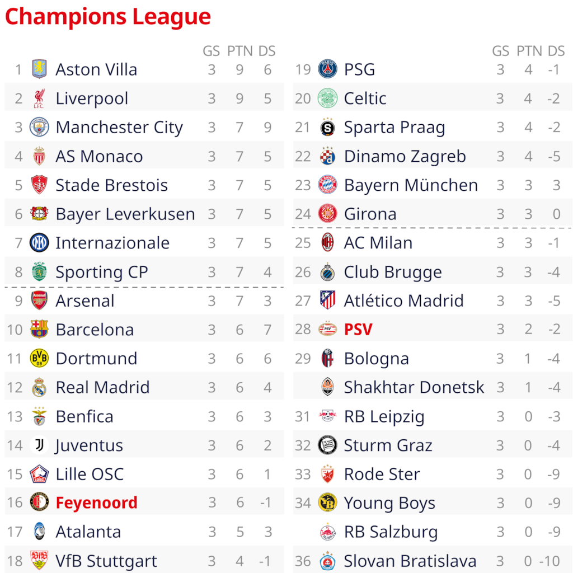This screenshot has height=573, width=573.
Task: Click the Barcelona club crest
Action: (x=39, y=329)
